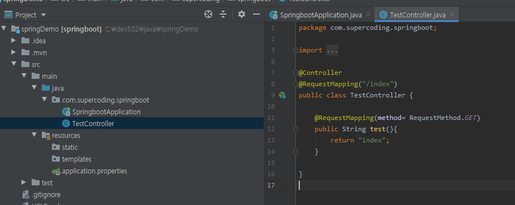
Task: Select TestController in the project tree
Action: click(93, 123)
